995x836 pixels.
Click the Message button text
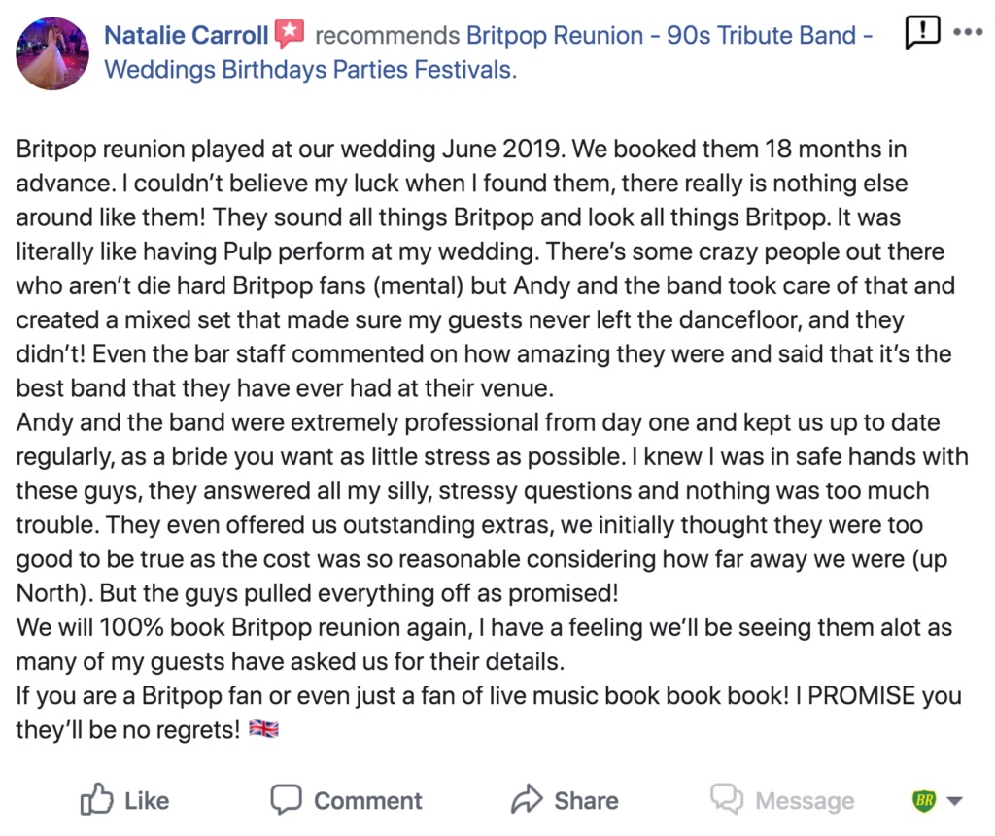805,801
